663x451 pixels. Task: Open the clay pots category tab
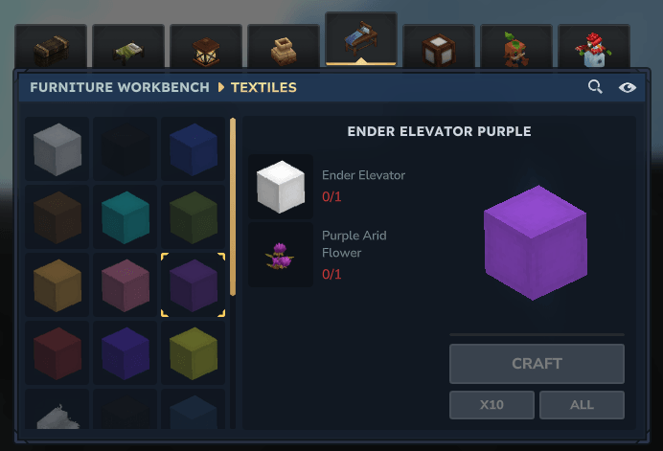coord(284,47)
